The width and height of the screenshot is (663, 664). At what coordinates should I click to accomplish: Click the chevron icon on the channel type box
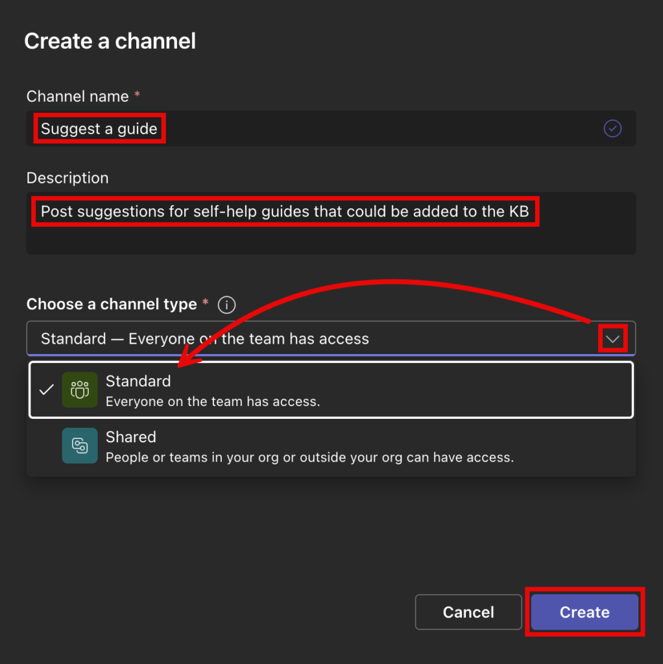612,338
